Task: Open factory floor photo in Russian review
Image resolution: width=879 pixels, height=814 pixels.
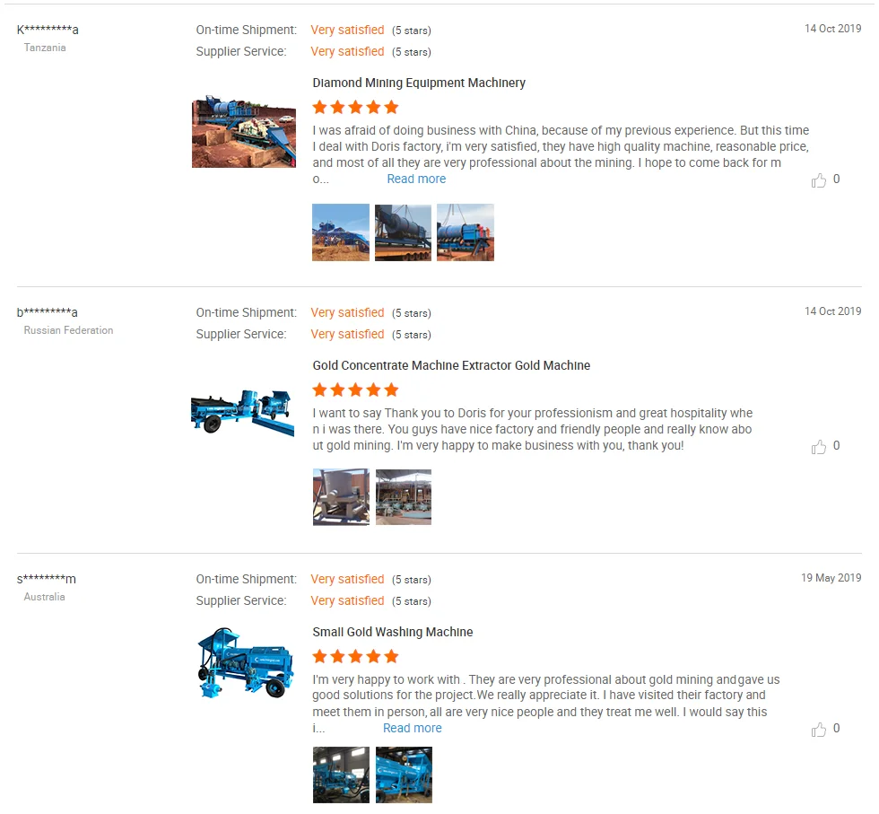Action: pos(404,497)
